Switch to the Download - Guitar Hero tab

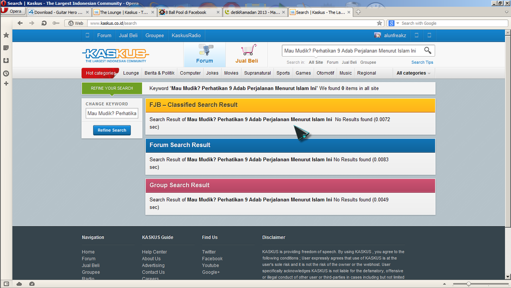pos(59,12)
